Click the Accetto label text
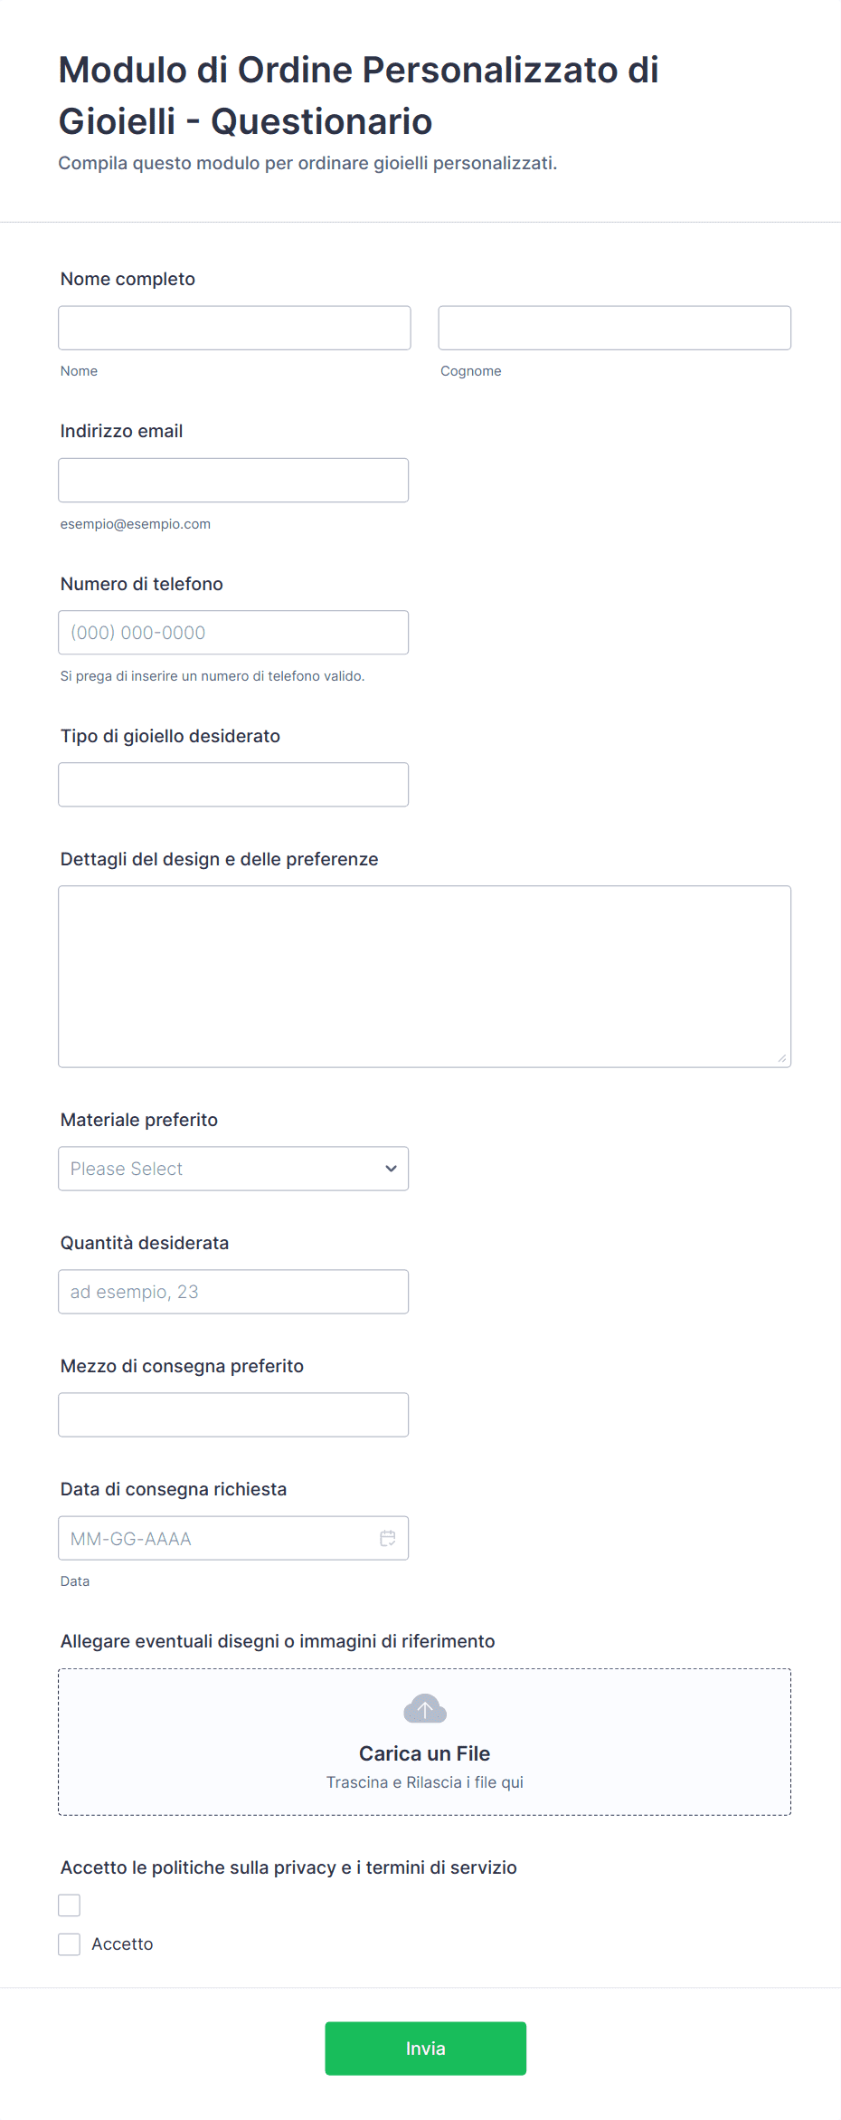Screen dimensions: 841x2120 (122, 1944)
